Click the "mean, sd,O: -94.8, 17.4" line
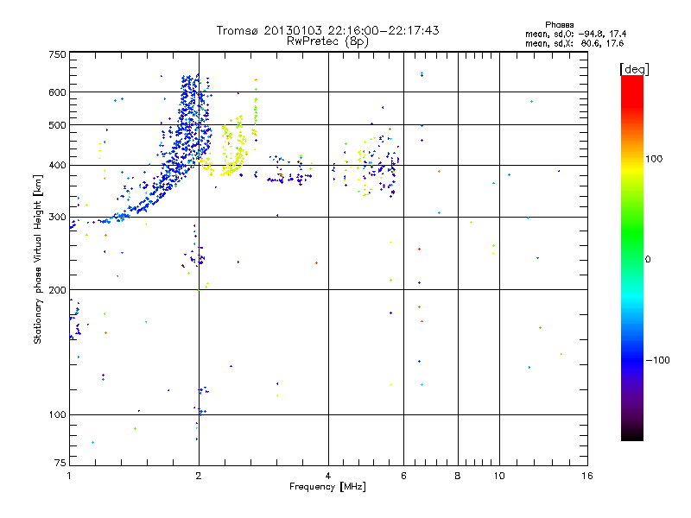 click(575, 34)
